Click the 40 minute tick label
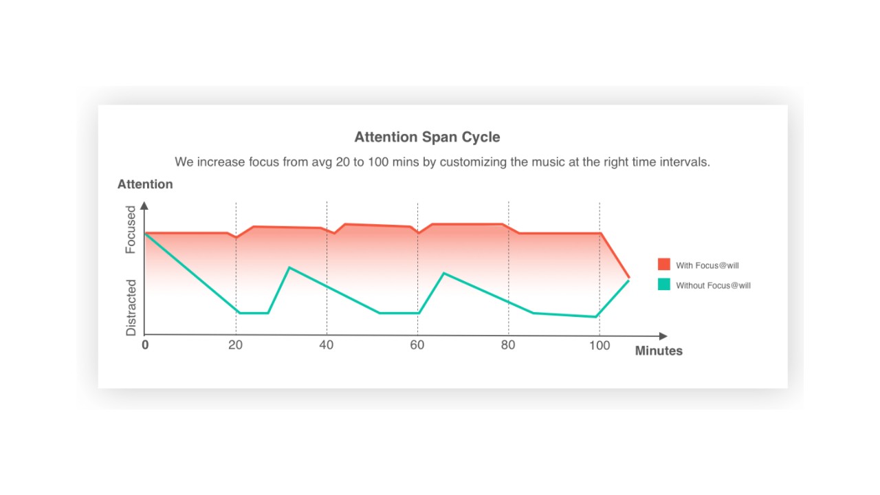The height and width of the screenshot is (495, 880). coord(327,345)
